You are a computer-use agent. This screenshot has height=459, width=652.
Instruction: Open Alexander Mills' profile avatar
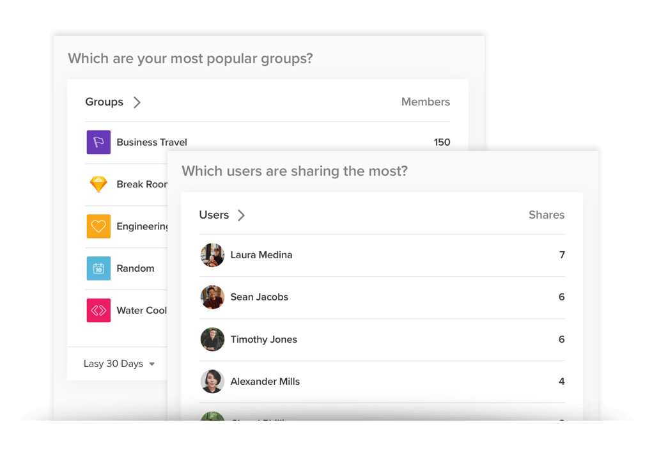pyautogui.click(x=212, y=381)
